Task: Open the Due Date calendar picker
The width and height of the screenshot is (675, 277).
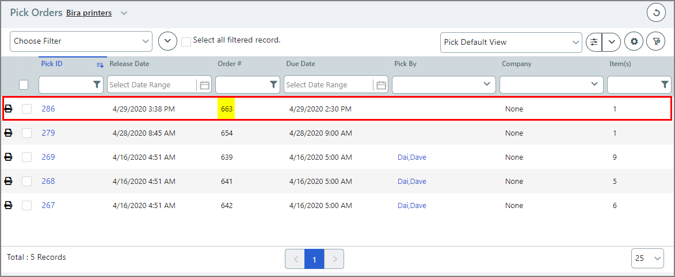Action: coord(381,85)
